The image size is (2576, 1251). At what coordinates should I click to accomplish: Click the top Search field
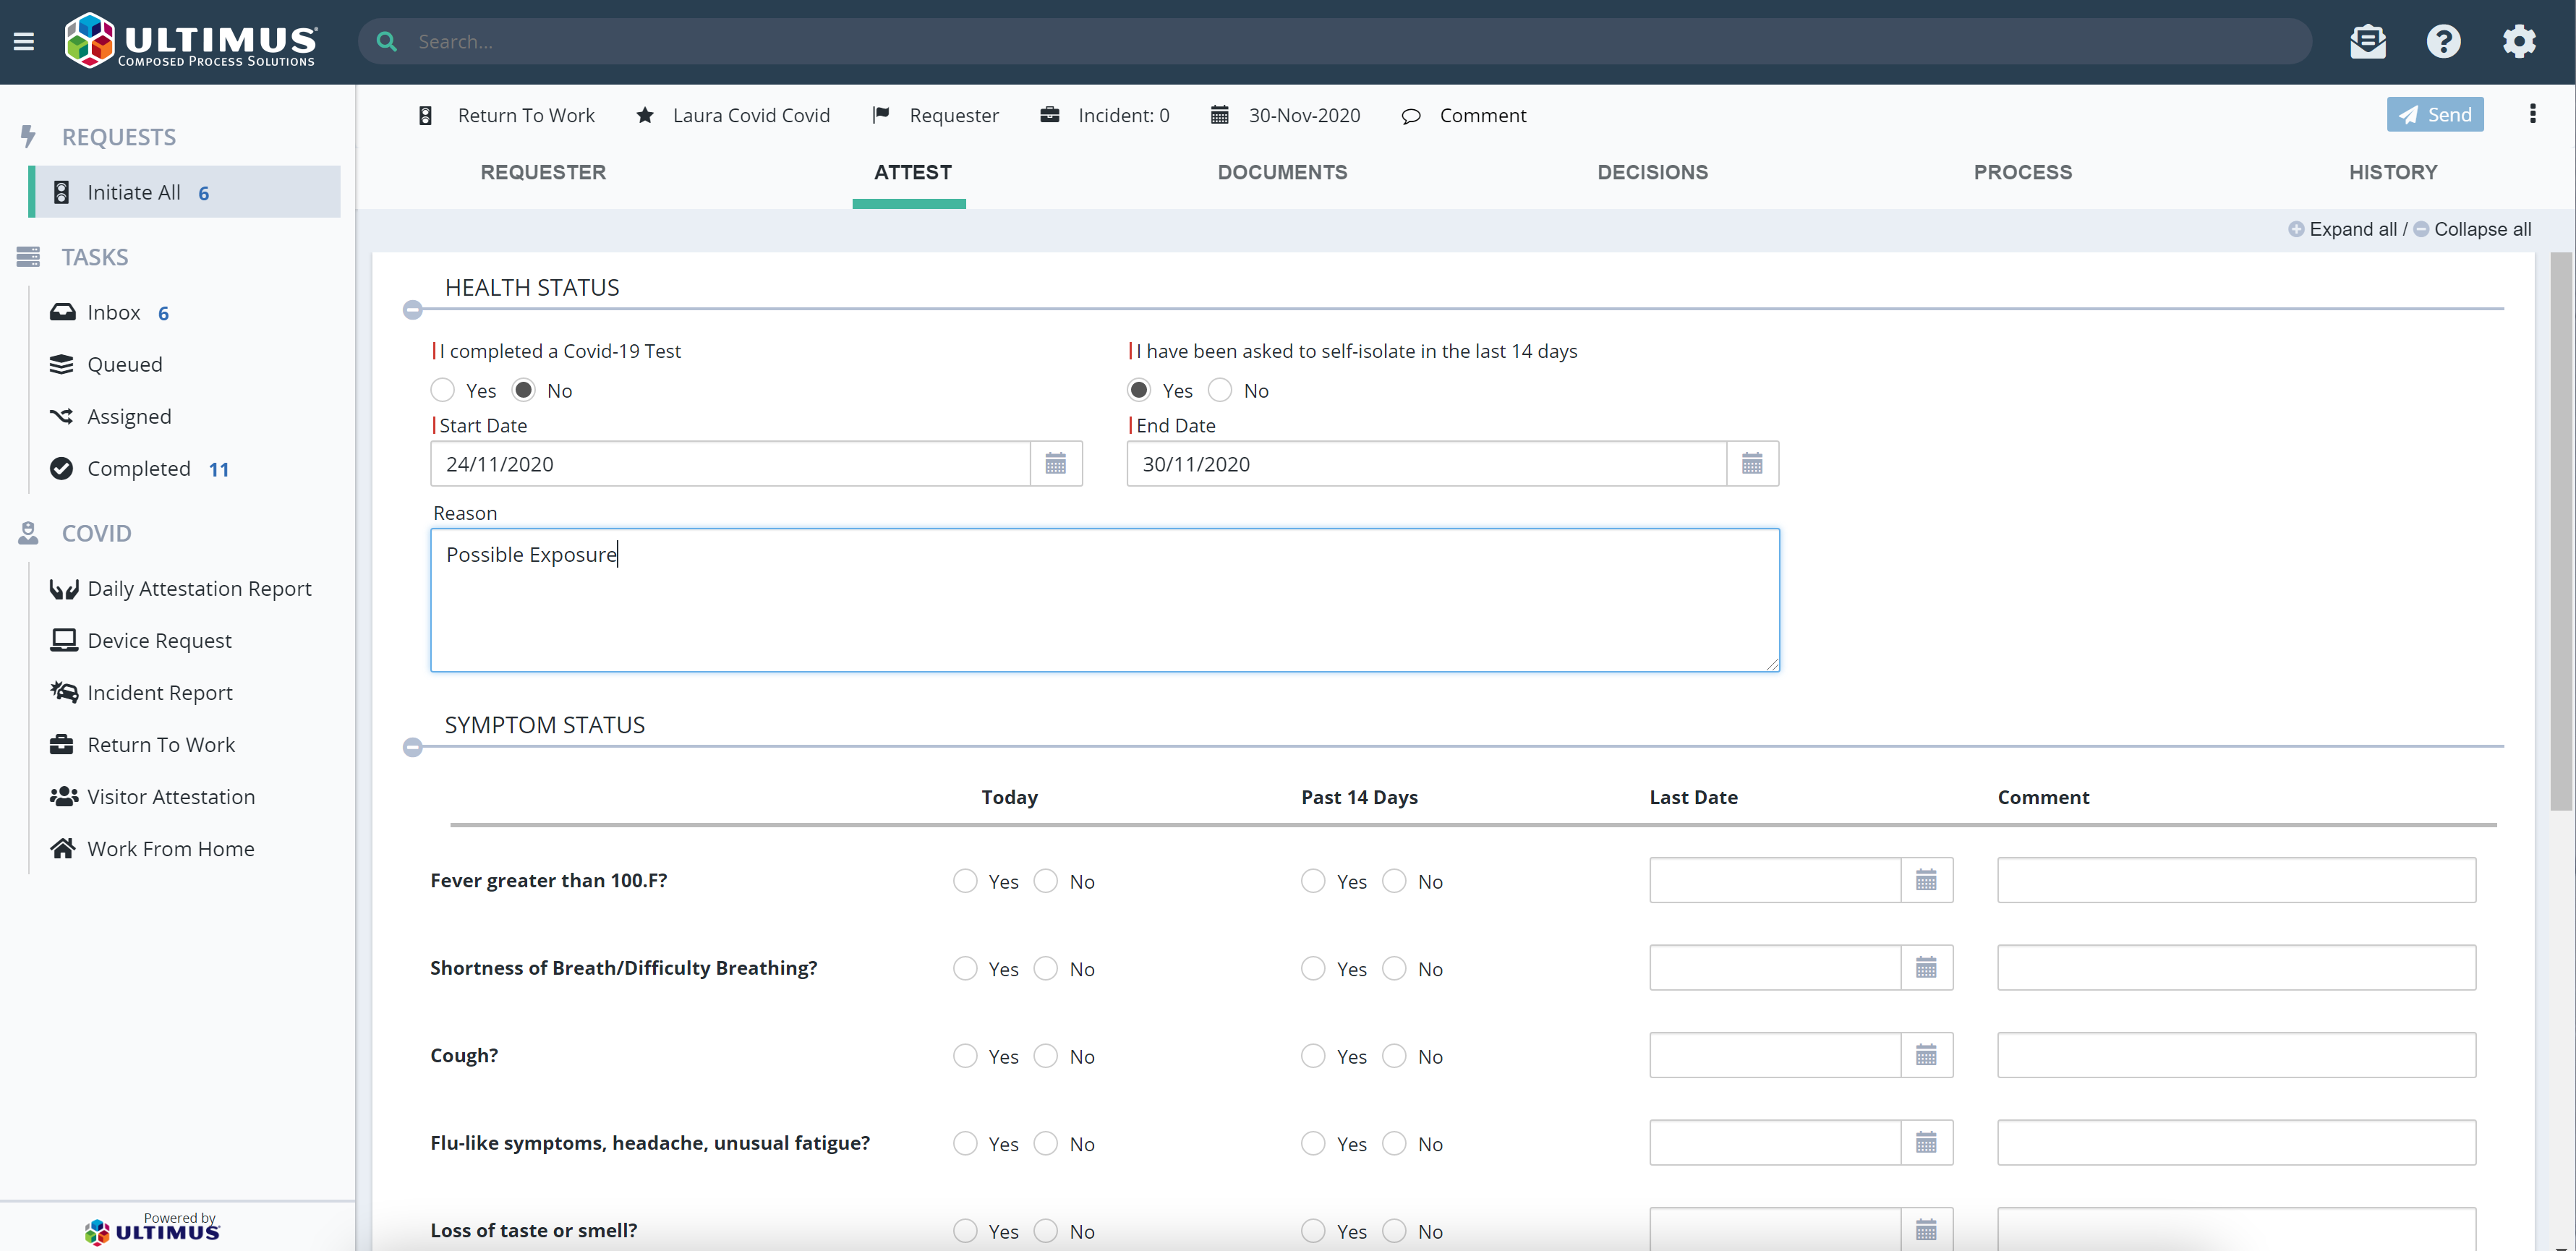tap(1334, 41)
